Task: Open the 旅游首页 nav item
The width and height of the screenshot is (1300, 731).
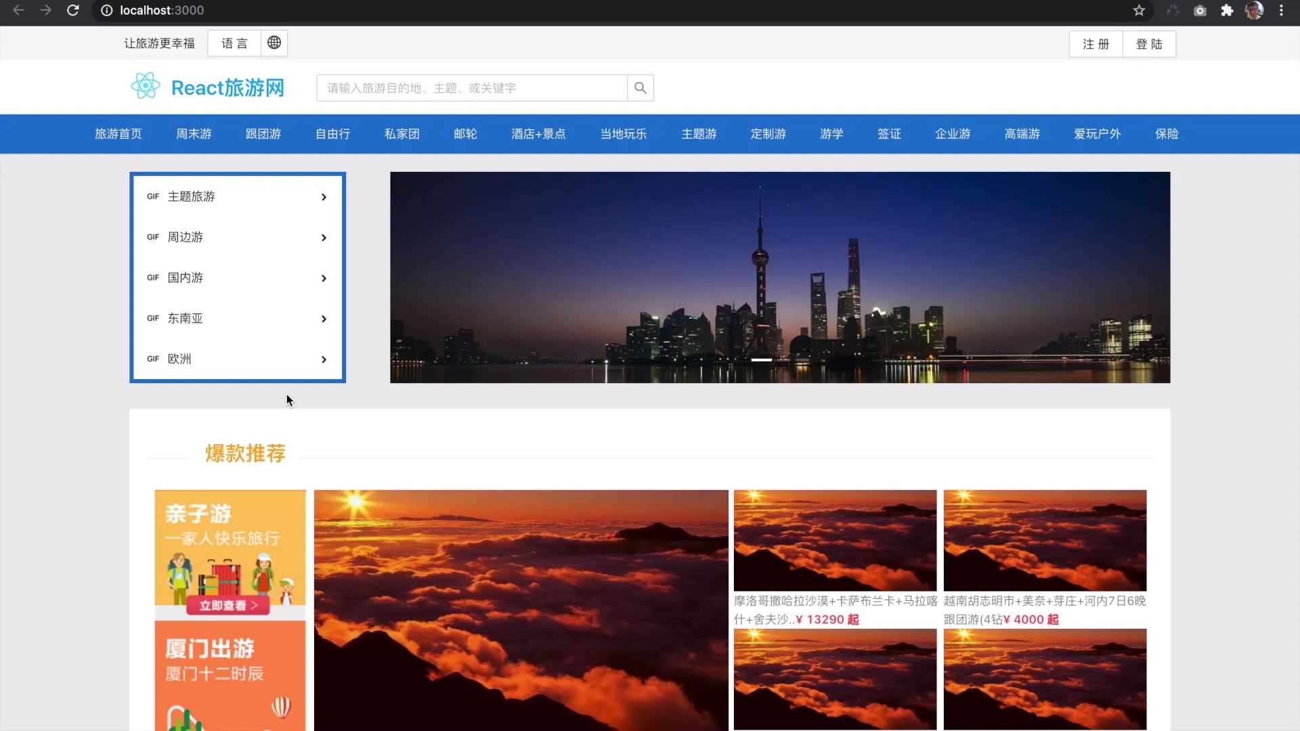Action: [118, 134]
